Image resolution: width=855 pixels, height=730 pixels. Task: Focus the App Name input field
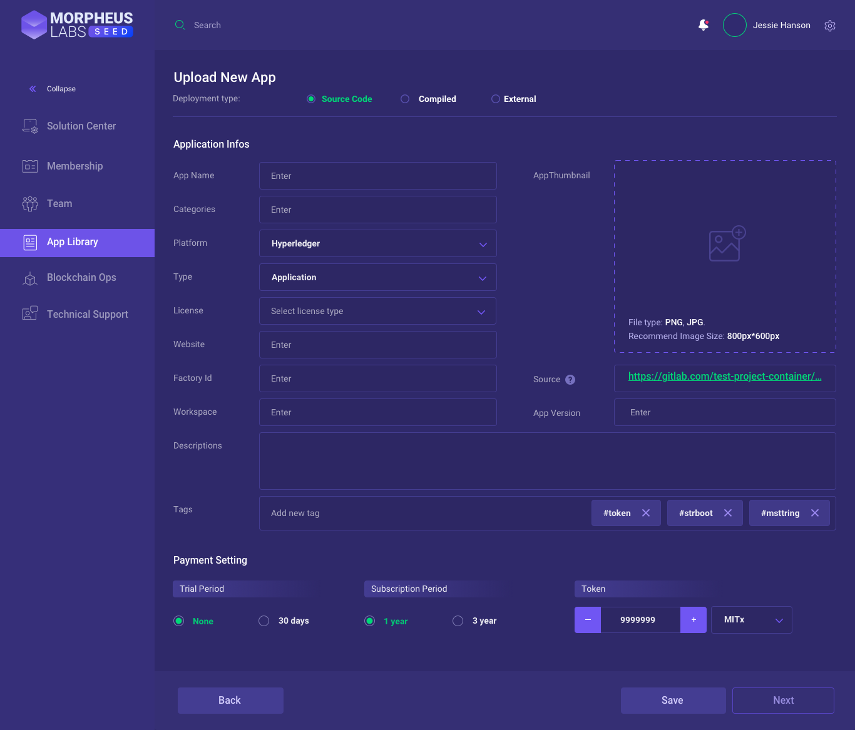tap(378, 176)
